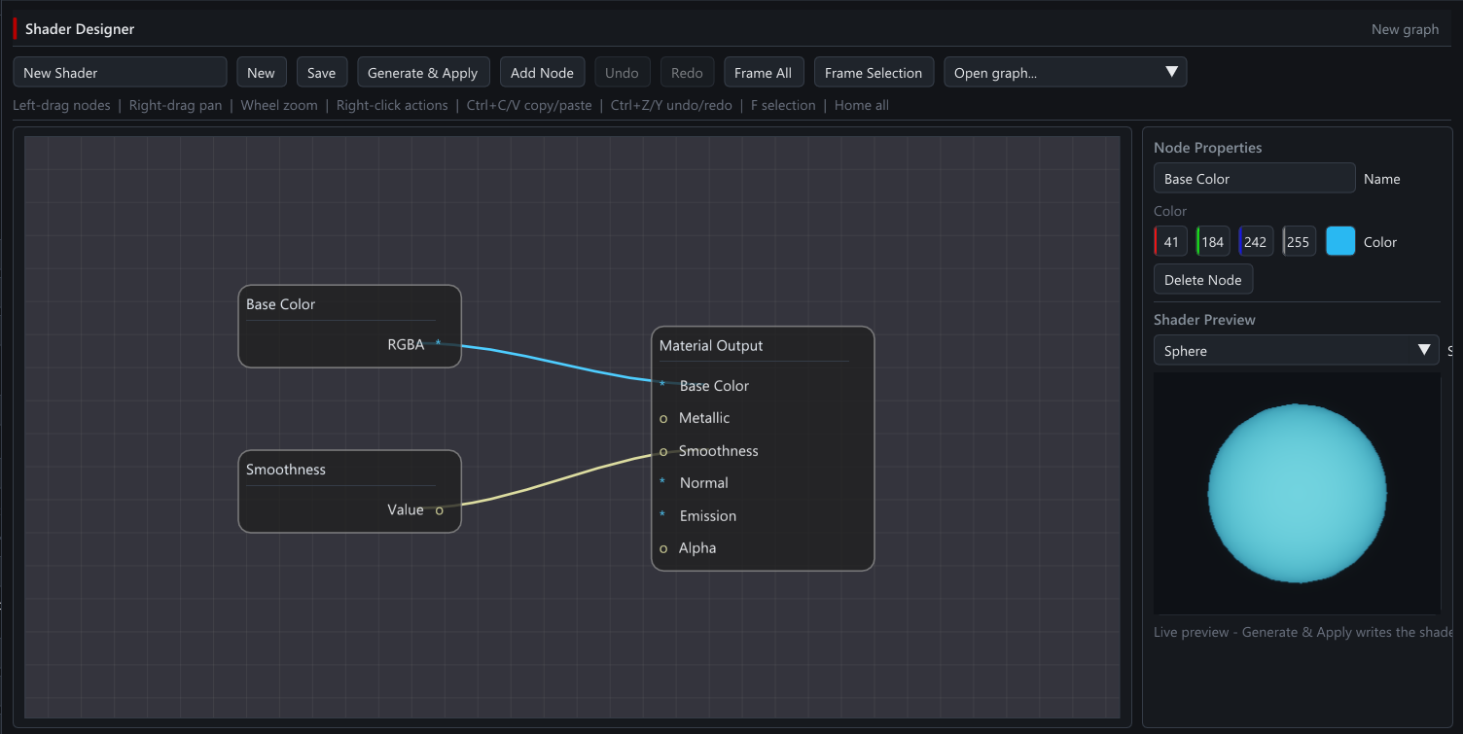This screenshot has height=734, width=1463.
Task: Click the Redo button
Action: pos(687,72)
